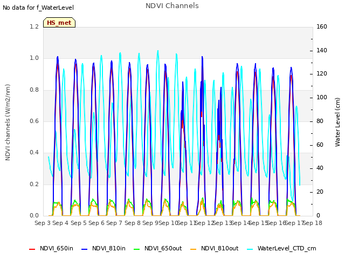Click the Sep 4 x-axis tick label
Viewport: 345px width, 259px height.
(60, 223)
